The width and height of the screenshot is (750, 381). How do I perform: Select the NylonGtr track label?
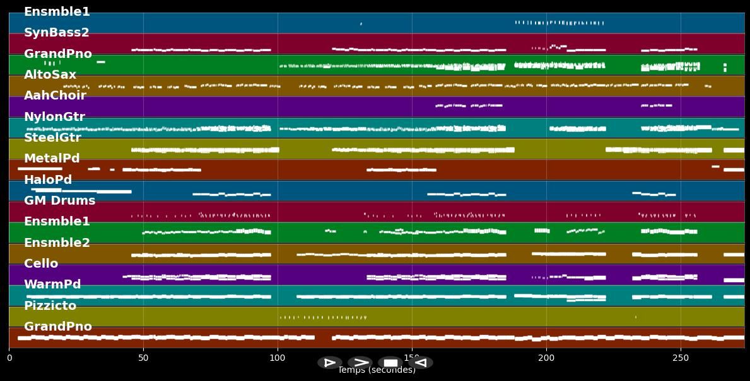(54, 117)
